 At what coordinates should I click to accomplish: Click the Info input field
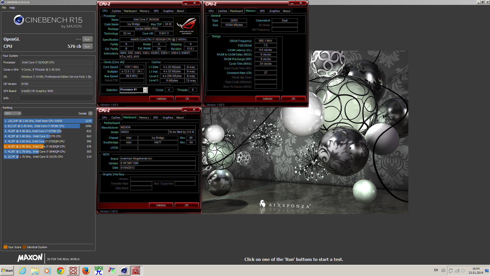56,98
